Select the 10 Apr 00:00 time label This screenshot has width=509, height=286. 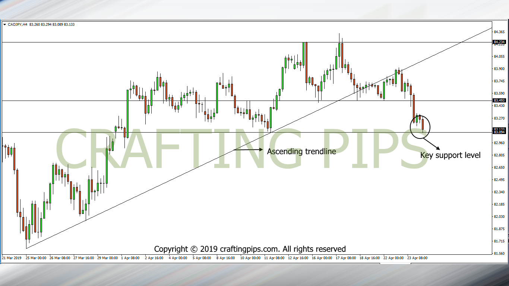250,258
